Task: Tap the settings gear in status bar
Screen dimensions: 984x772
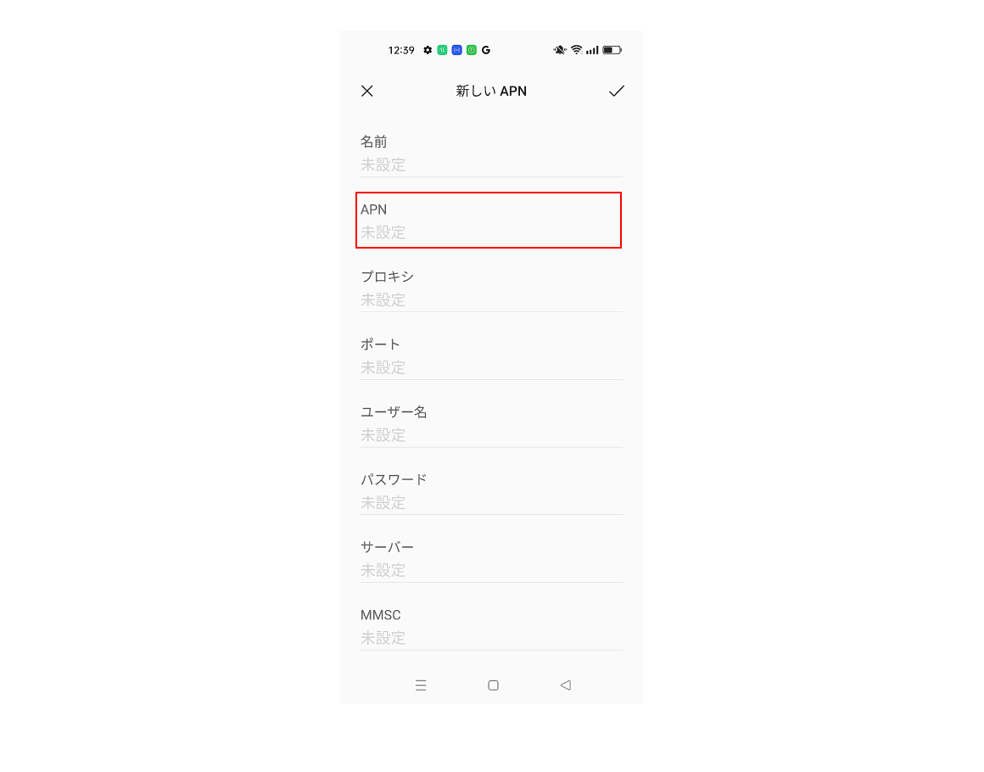Action: tap(428, 50)
